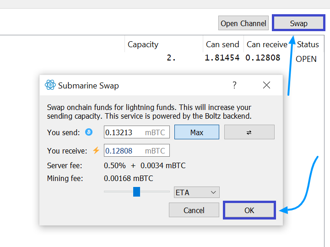Click the mining fee slider handle
The width and height of the screenshot is (330, 247).
[x=136, y=192]
